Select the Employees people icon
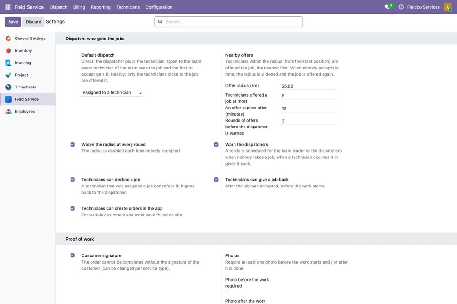The width and height of the screenshot is (457, 304). coord(9,111)
